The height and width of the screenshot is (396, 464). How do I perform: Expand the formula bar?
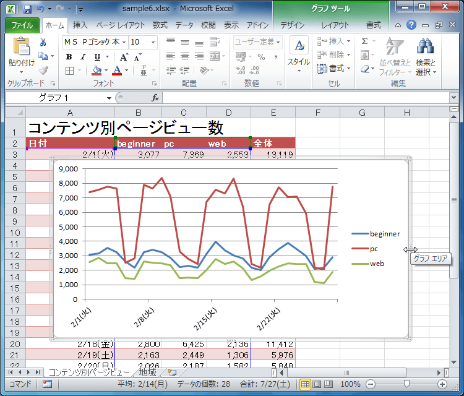[x=453, y=97]
